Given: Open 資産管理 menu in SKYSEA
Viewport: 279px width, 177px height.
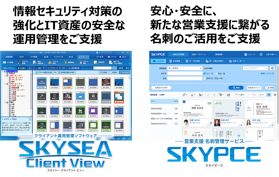Looking at the screenshot, I should pyautogui.click(x=9, y=57).
